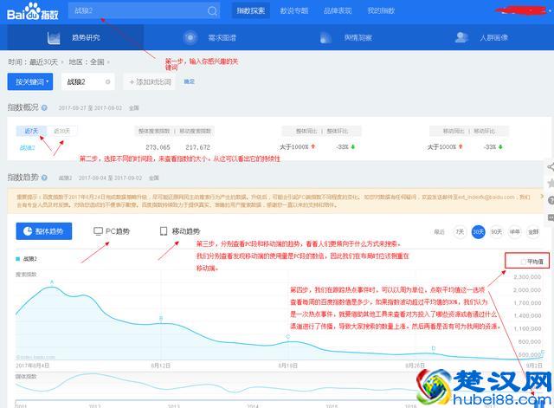
Task: Open the 舆情洞察 tab
Action: coord(345,37)
